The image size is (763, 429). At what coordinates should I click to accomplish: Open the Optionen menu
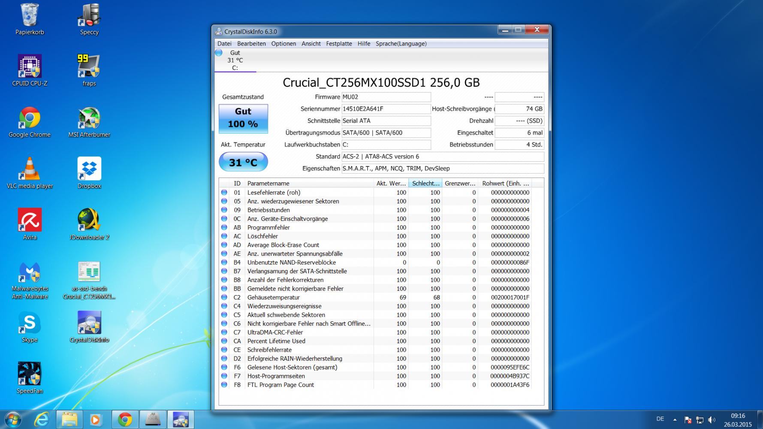(283, 43)
